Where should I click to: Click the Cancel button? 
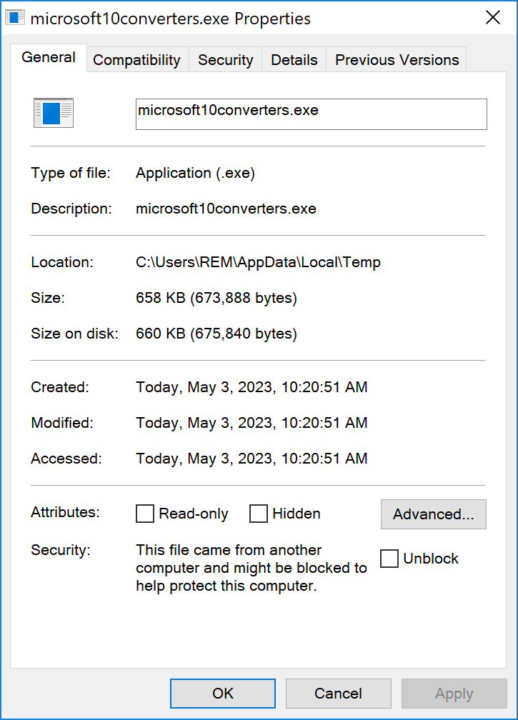tap(338, 694)
